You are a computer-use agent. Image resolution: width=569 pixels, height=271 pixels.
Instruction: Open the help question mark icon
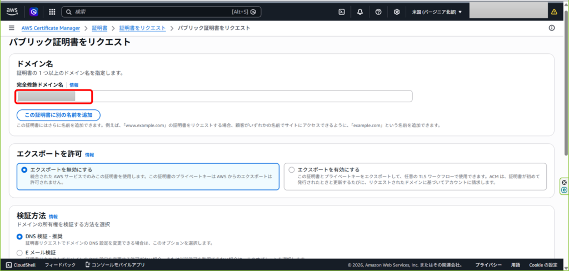(378, 12)
